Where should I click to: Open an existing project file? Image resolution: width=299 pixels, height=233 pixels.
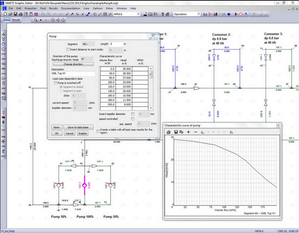tap(10, 14)
